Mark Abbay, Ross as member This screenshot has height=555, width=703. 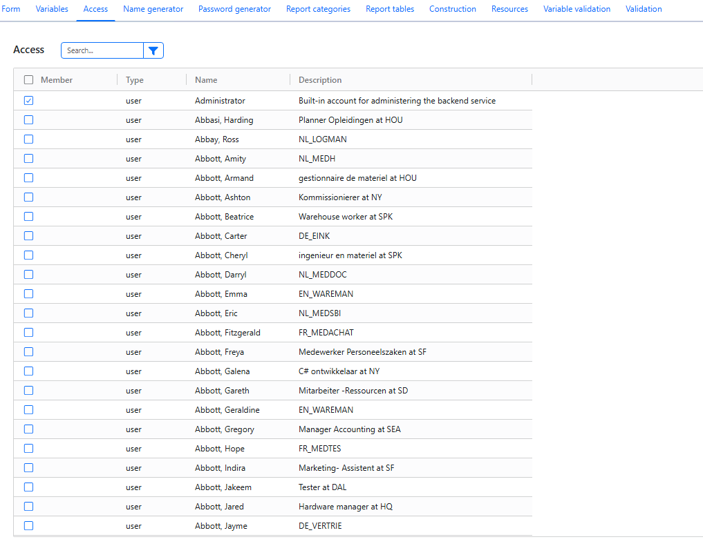29,139
